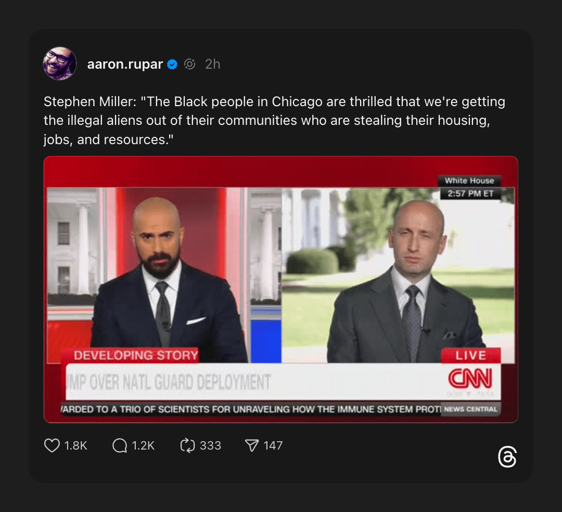Click the DEVELOPING STORY banner in video

(x=135, y=355)
